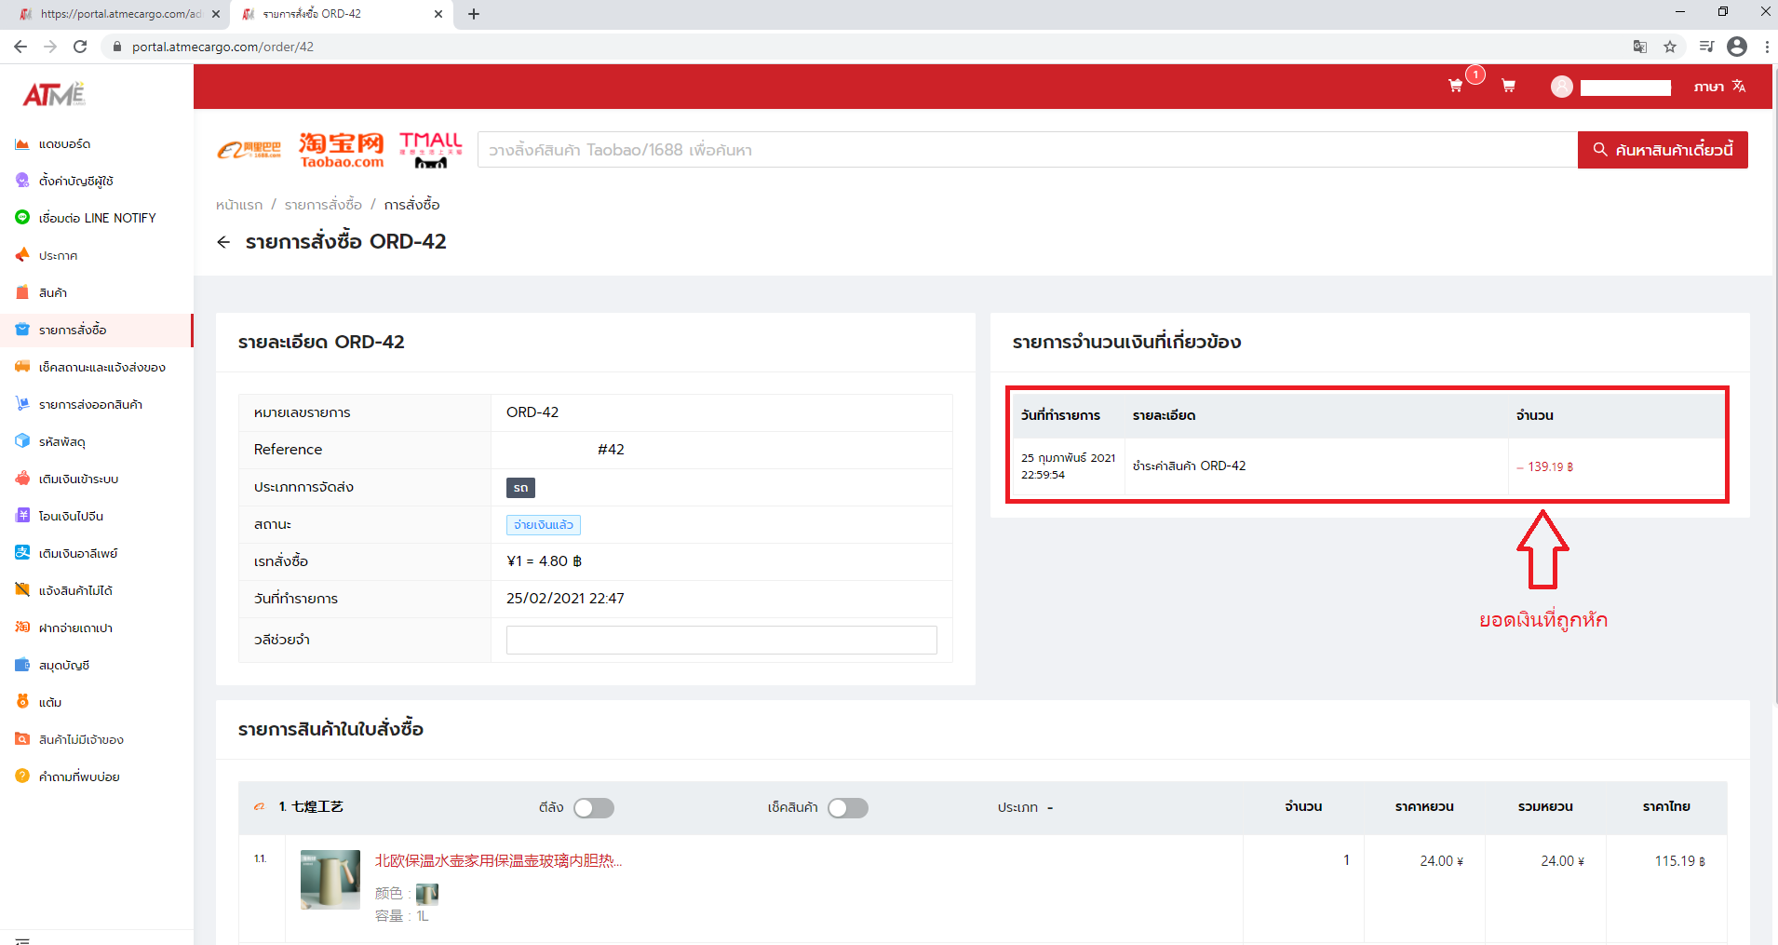Collapse the sidebar using bottom menu icon
The image size is (1778, 945).
pyautogui.click(x=22, y=938)
